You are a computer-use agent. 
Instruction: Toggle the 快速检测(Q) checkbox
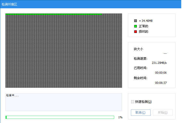[x=133, y=102]
